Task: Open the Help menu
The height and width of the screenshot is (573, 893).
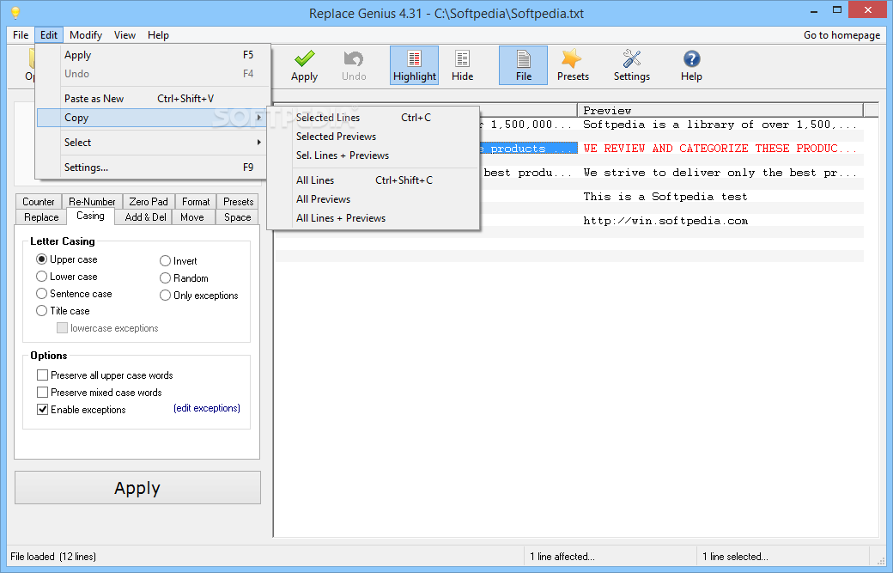Action: [x=158, y=34]
